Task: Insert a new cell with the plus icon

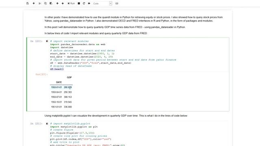Action: coord(34,3)
